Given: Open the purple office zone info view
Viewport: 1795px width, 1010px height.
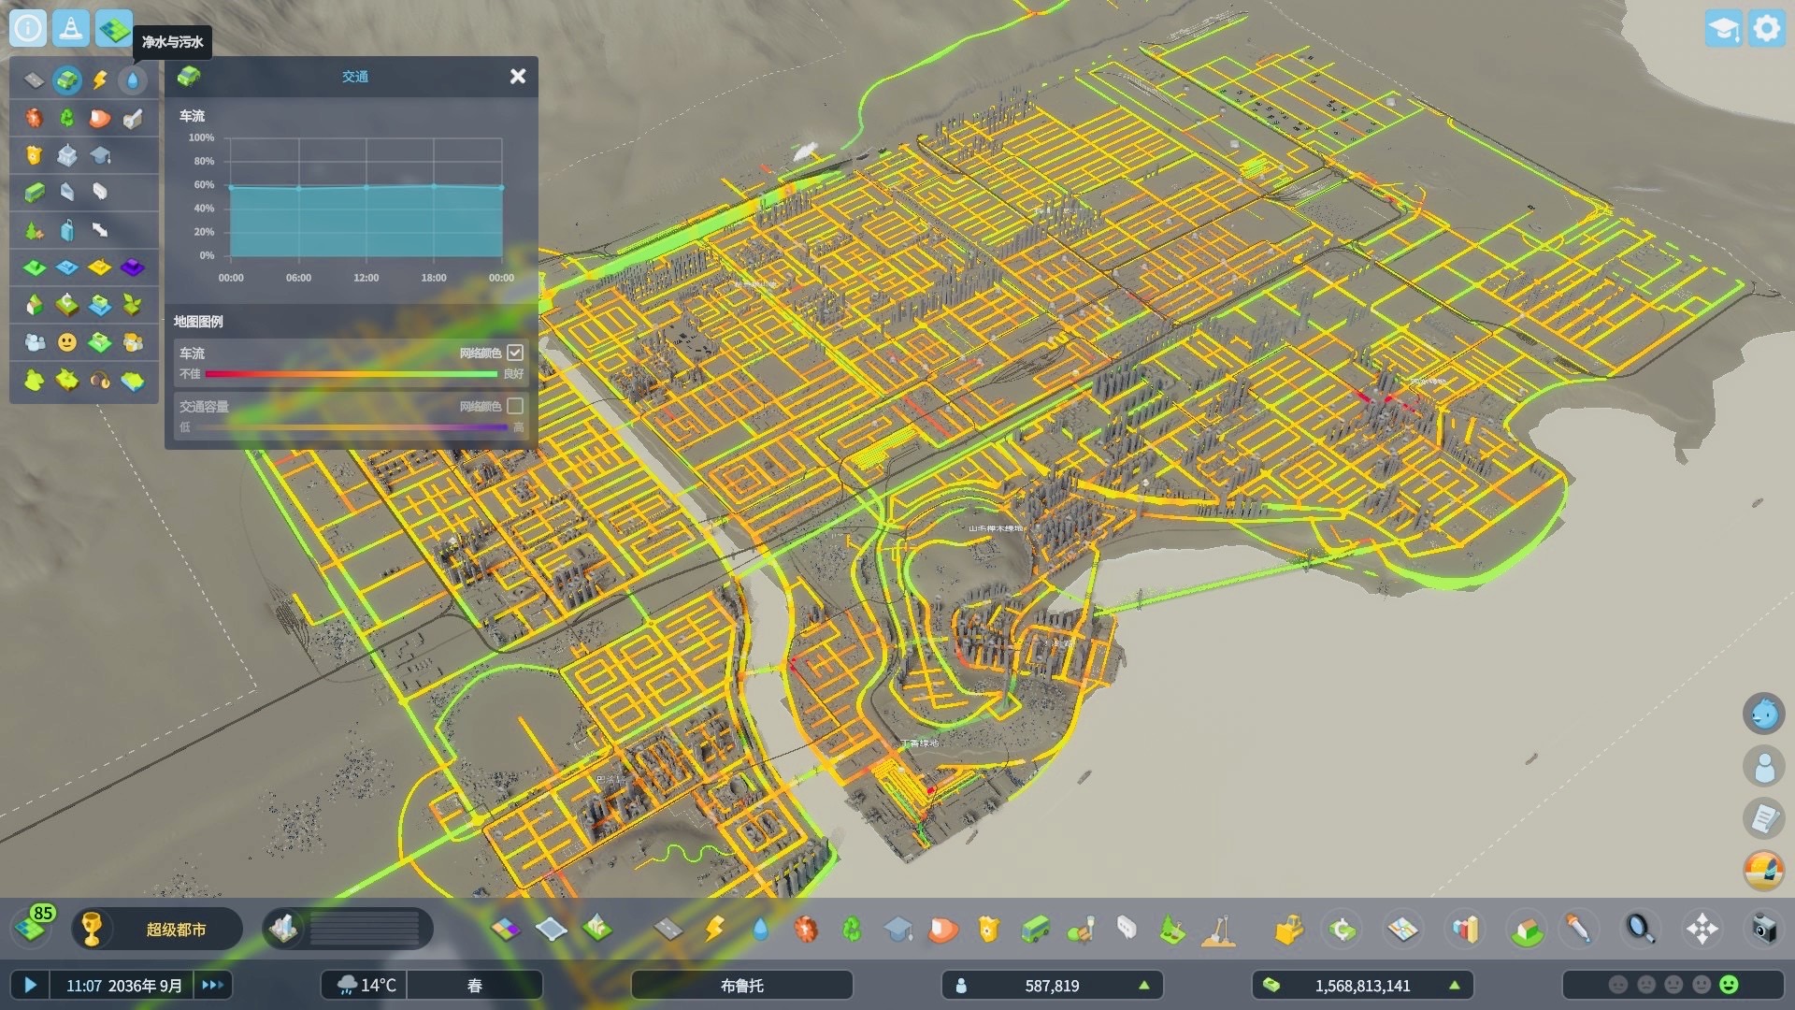Looking at the screenshot, I should coord(133,268).
